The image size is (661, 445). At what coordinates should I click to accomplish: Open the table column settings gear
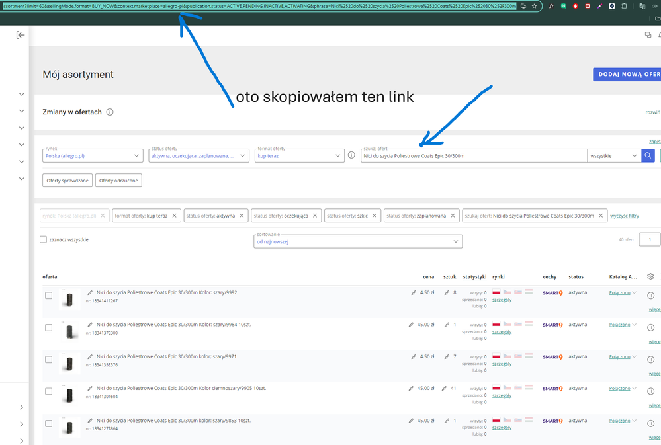point(650,277)
